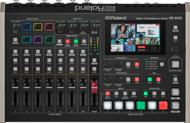Image resolution: width=190 pixels, height=123 pixels.
Task: Select video switcher input 1
Action: point(108,105)
